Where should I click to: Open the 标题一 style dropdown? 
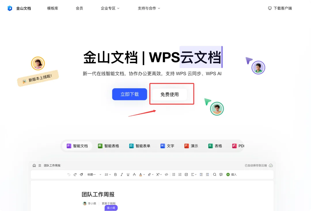click(x=94, y=174)
